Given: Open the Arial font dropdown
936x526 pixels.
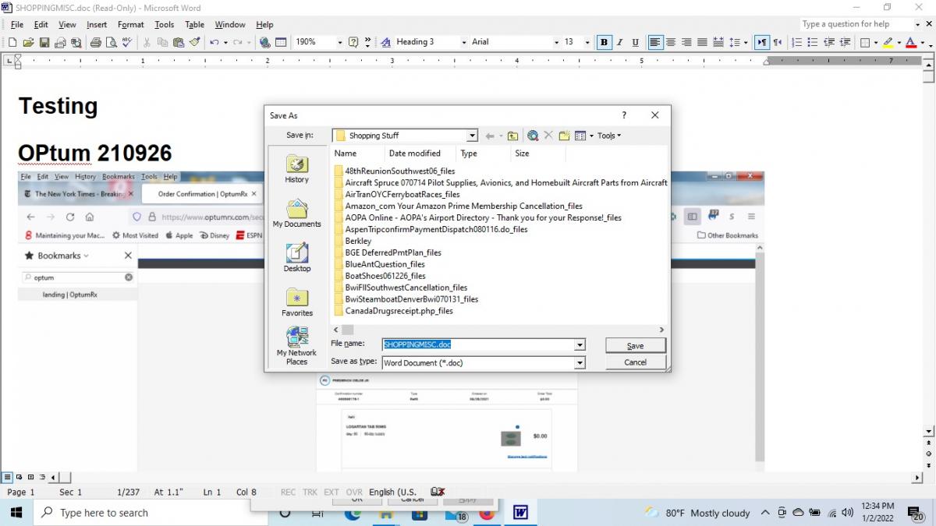Looking at the screenshot, I should (x=556, y=42).
